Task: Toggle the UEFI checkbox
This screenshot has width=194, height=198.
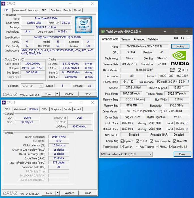Action: tap(180, 70)
